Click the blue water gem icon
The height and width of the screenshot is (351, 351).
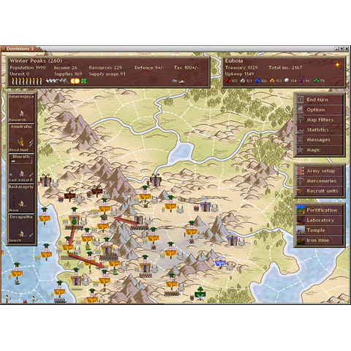tap(257, 80)
